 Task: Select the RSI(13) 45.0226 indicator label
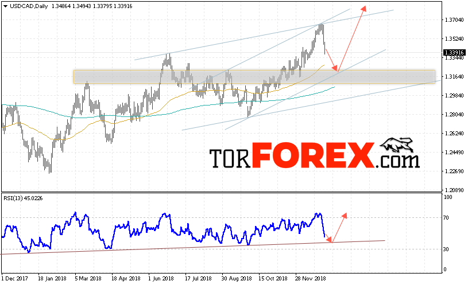click(x=23, y=198)
